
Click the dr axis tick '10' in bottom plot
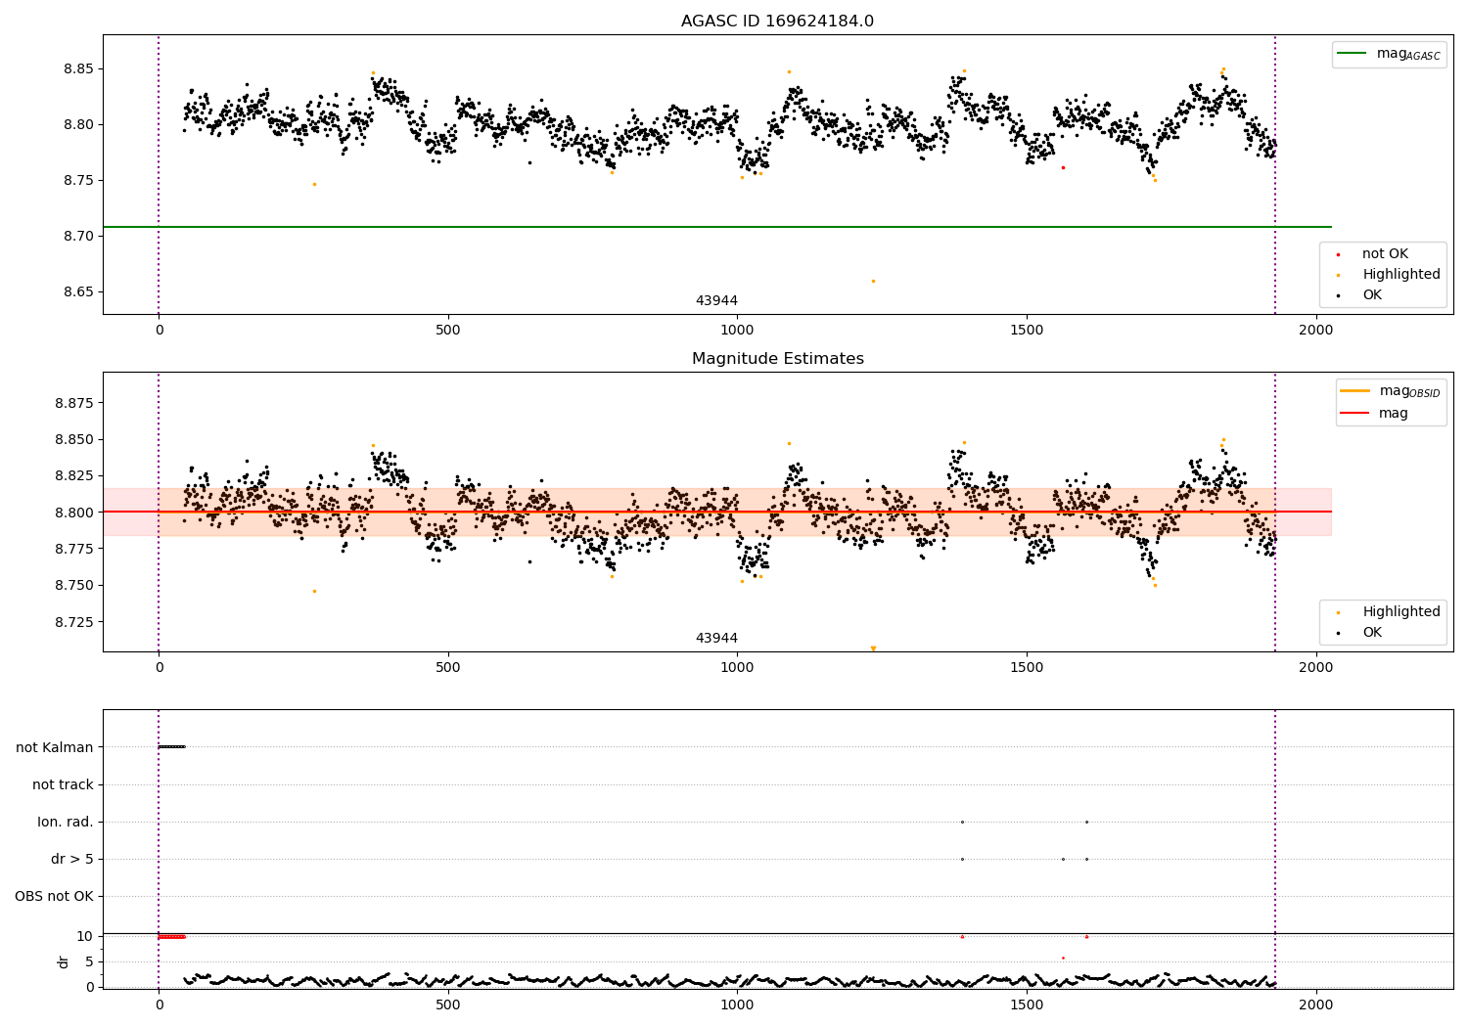(85, 936)
